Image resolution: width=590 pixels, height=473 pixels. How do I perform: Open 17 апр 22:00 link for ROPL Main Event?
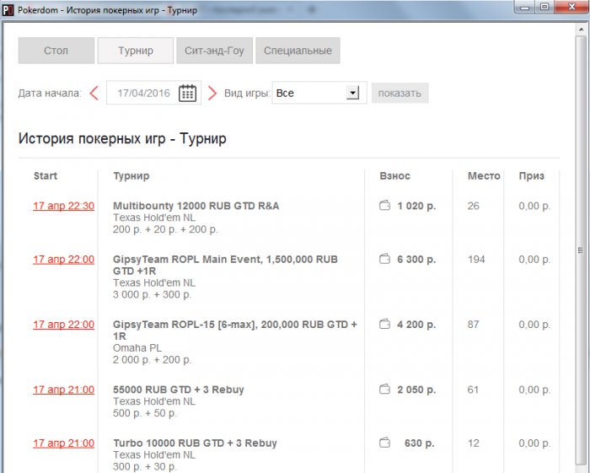coord(63,260)
